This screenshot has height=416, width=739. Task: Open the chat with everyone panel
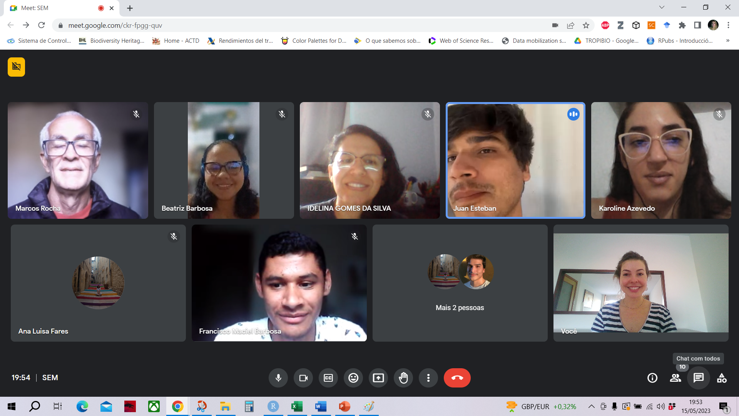[698, 378]
